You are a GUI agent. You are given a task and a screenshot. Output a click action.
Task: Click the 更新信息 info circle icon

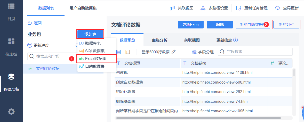(235, 40)
